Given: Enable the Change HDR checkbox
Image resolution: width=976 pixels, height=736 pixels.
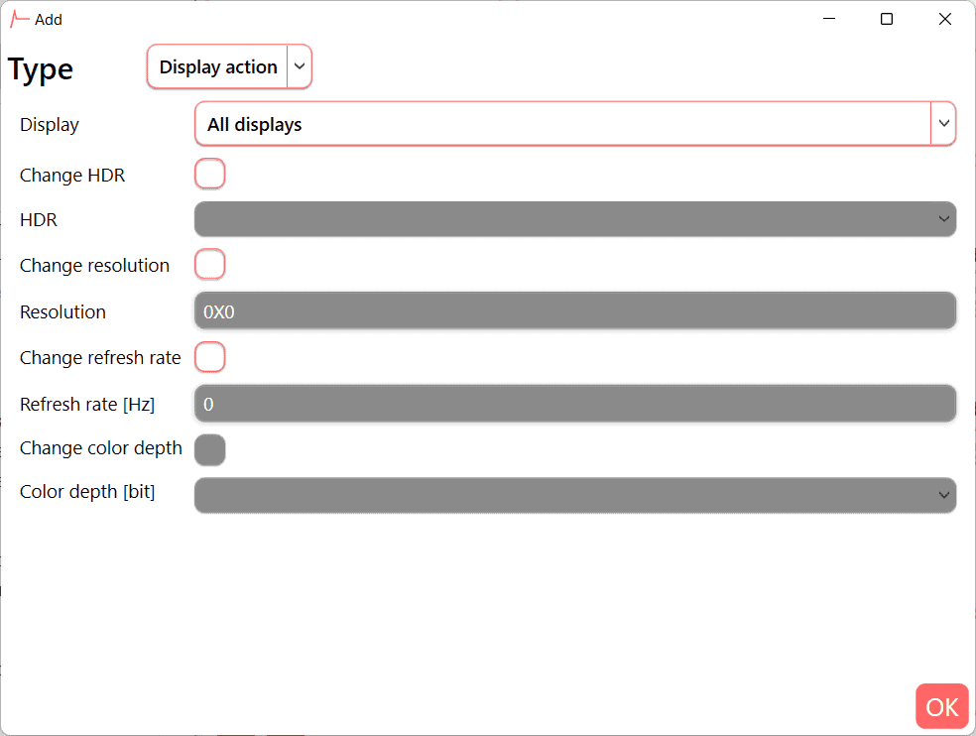Looking at the screenshot, I should [x=209, y=174].
